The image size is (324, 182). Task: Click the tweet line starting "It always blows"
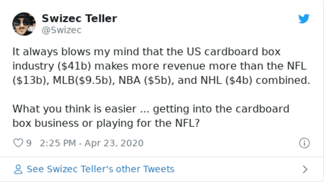pyautogui.click(x=146, y=52)
